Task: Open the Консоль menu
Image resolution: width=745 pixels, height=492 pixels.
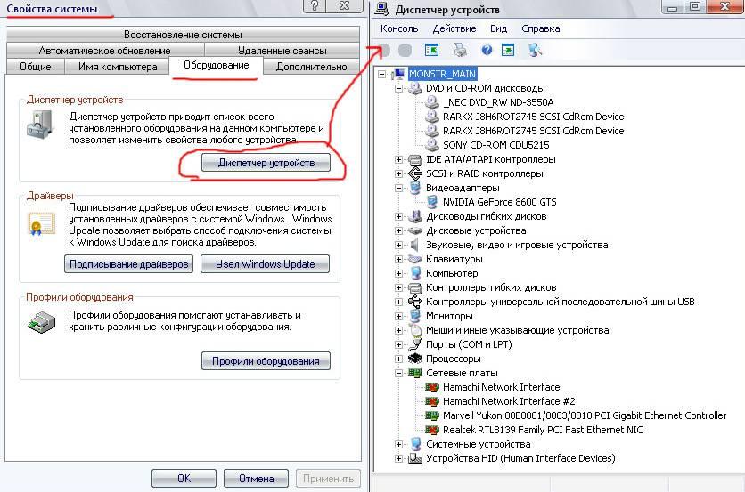Action: 399,28
